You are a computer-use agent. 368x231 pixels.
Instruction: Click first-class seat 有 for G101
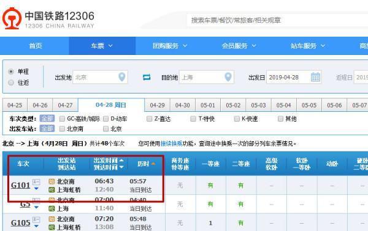[x=210, y=185]
